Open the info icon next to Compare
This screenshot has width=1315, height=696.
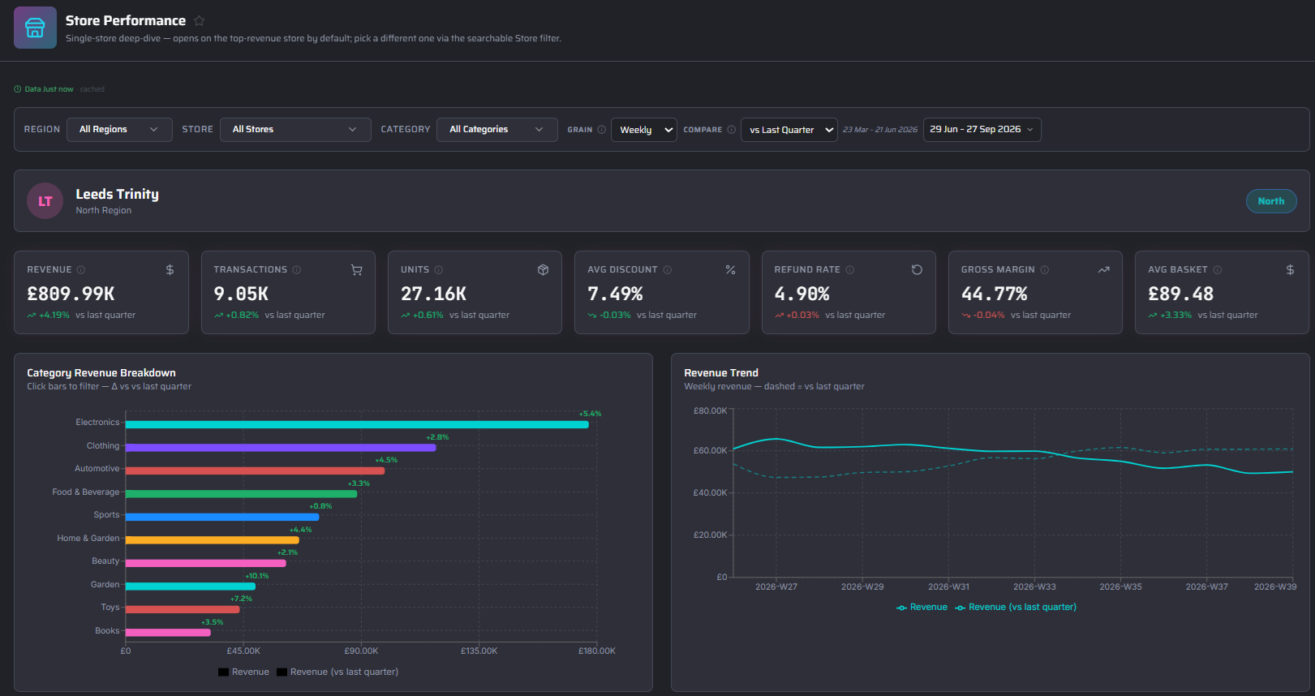(x=732, y=130)
